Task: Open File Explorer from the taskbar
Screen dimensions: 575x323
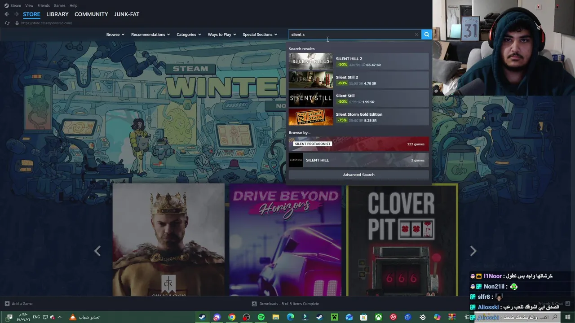Action: (x=276, y=317)
